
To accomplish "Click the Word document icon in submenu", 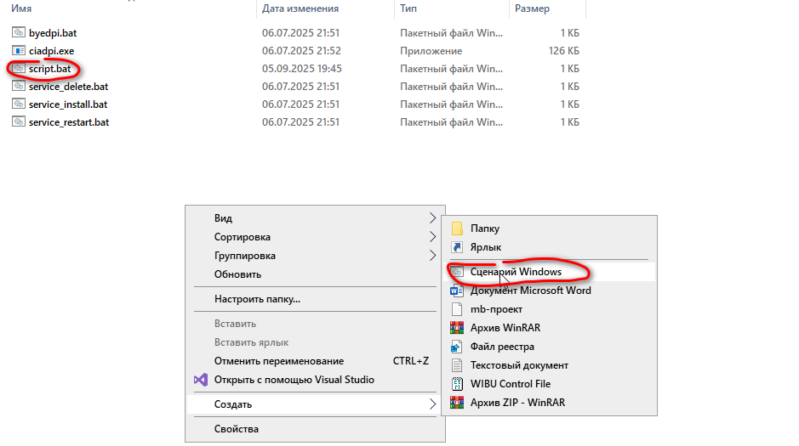I will 457,291.
